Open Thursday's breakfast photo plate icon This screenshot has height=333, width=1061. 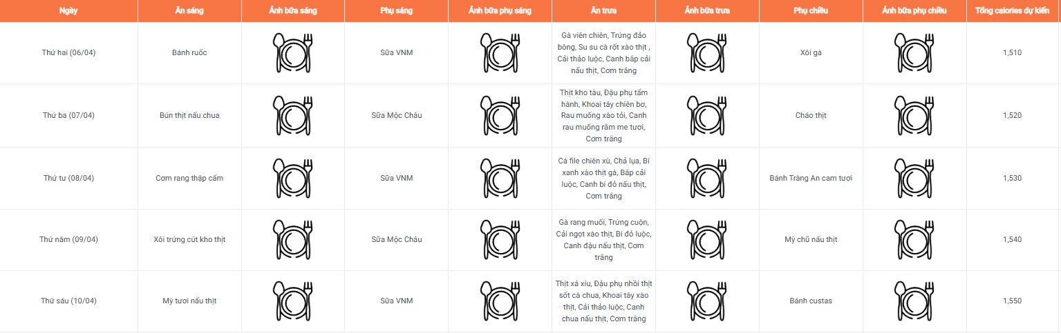pyautogui.click(x=293, y=239)
